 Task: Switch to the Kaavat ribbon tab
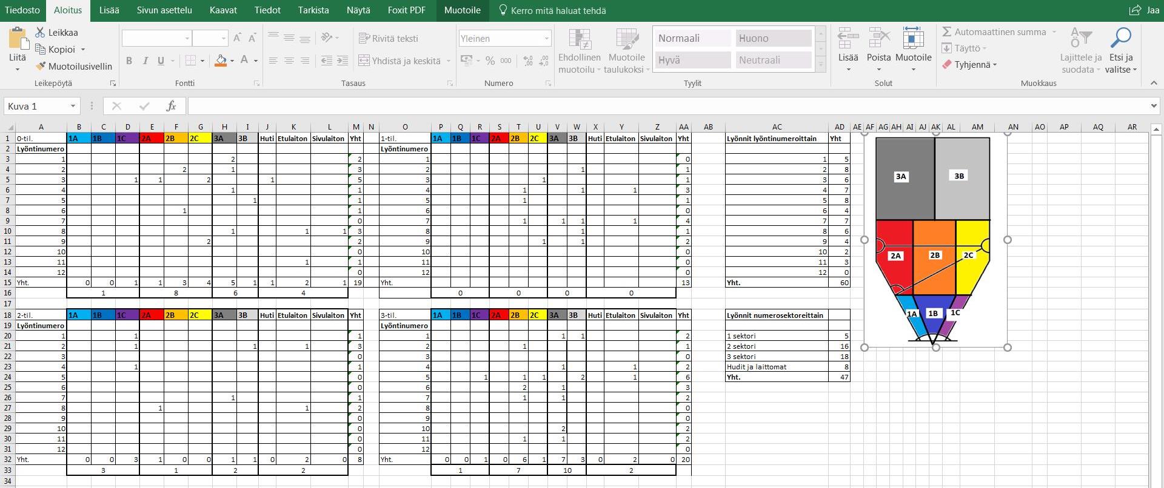click(223, 10)
